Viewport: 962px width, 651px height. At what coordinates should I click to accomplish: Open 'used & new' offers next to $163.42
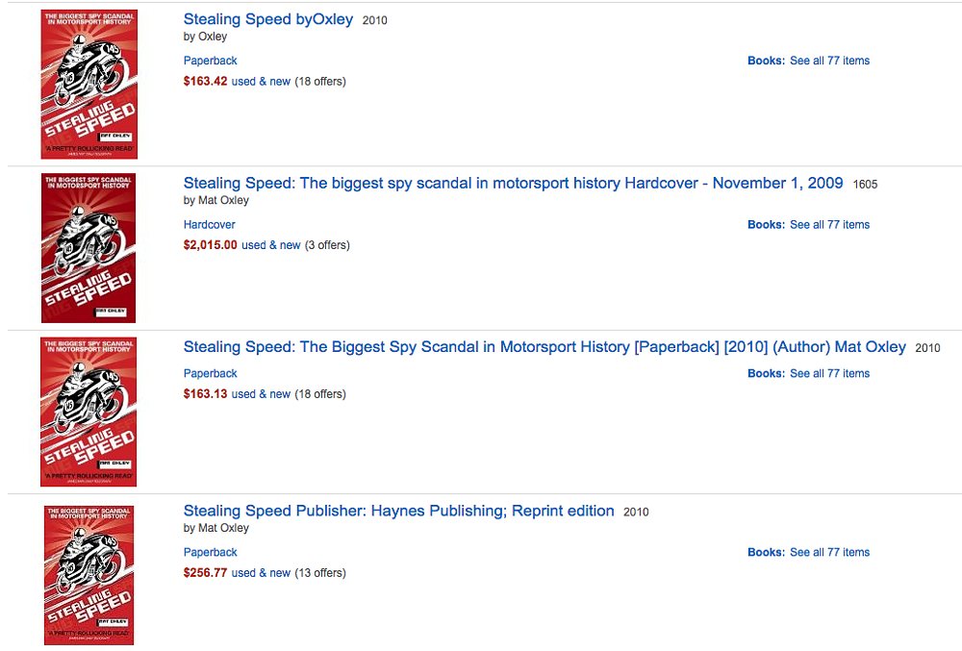pyautogui.click(x=261, y=82)
